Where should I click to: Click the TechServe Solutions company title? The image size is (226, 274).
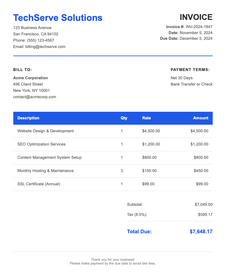pos(58,18)
